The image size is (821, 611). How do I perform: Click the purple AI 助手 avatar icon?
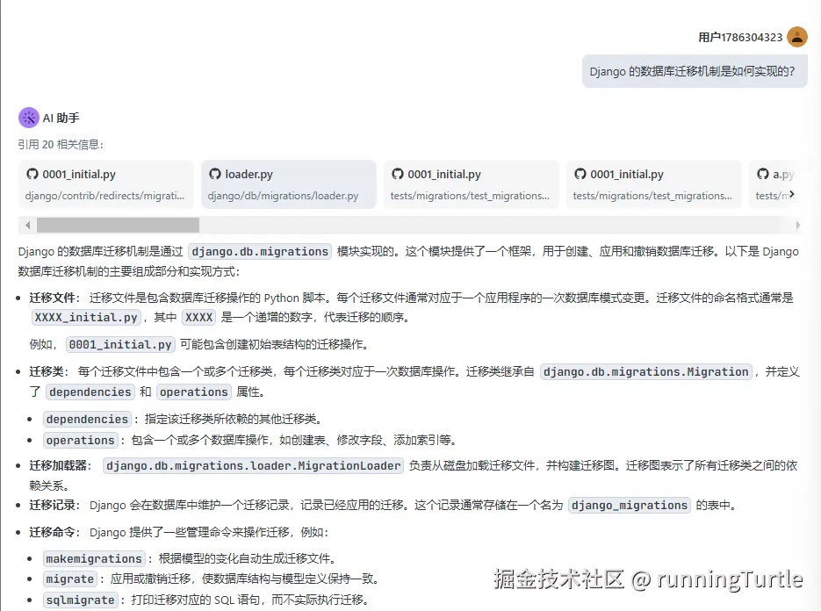coord(29,118)
